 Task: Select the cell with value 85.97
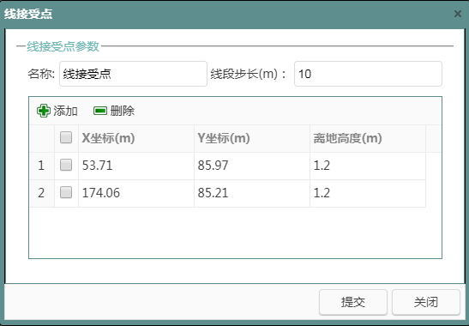252,166
